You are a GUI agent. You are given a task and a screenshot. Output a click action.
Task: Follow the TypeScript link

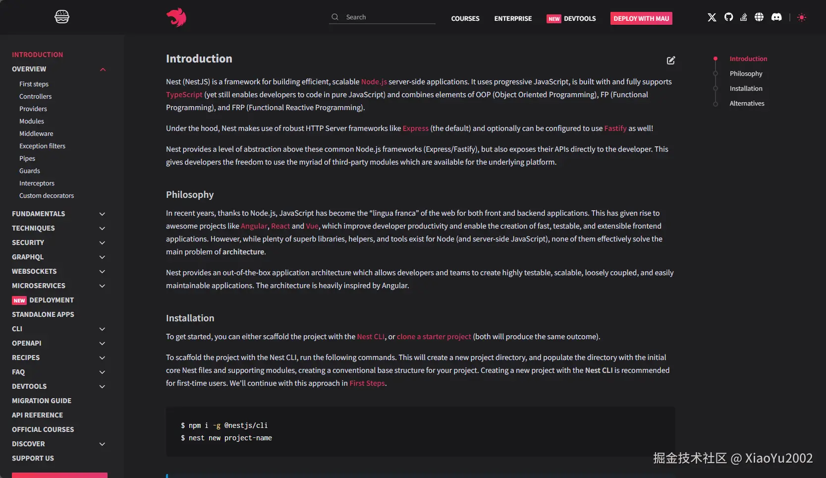184,95
